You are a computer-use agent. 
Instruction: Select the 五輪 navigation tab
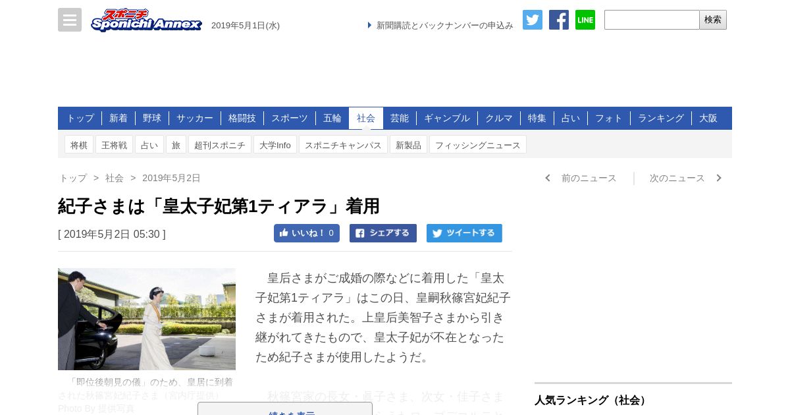332,118
